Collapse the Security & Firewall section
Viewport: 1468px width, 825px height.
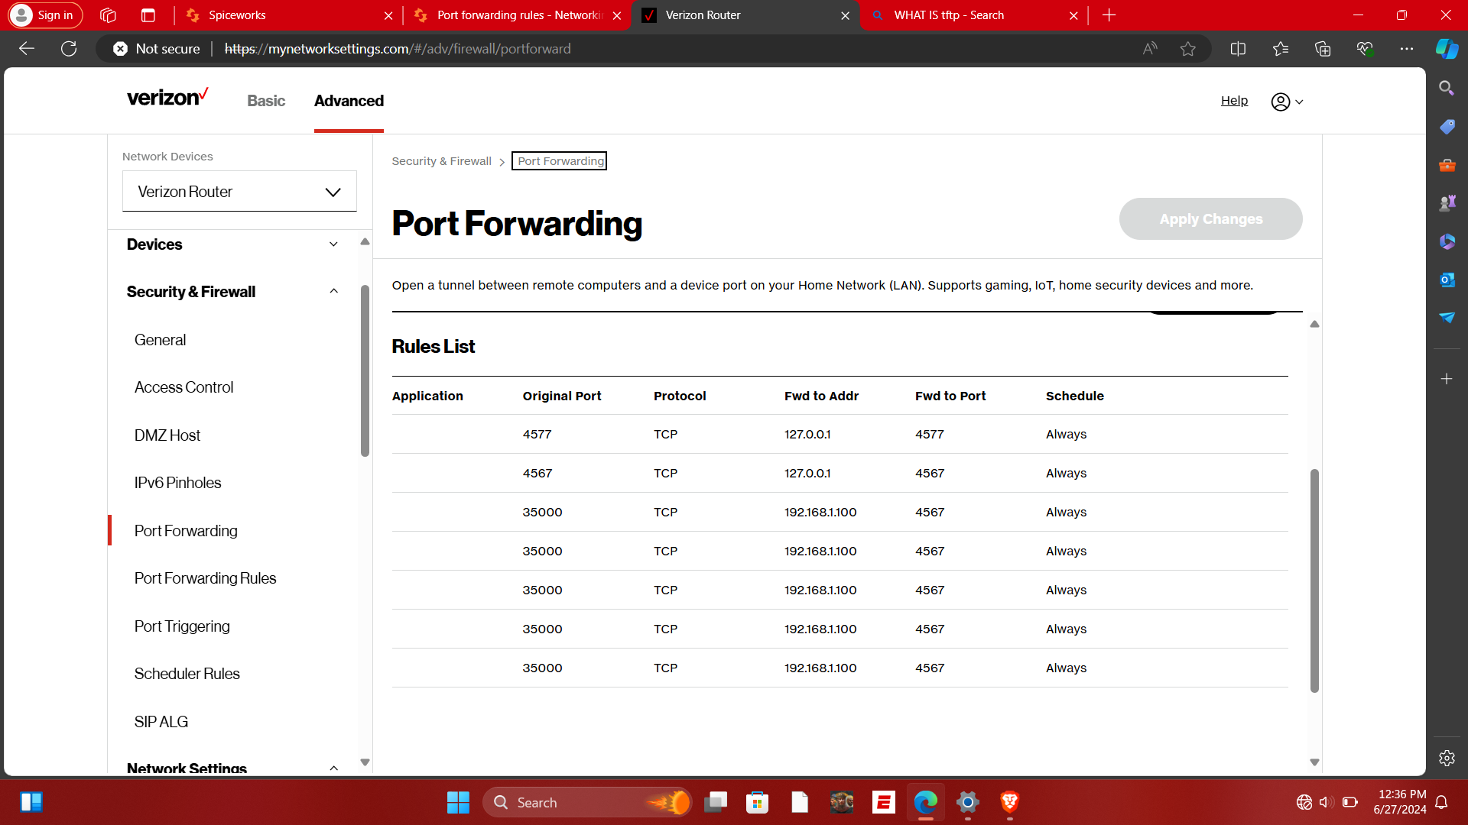(333, 292)
